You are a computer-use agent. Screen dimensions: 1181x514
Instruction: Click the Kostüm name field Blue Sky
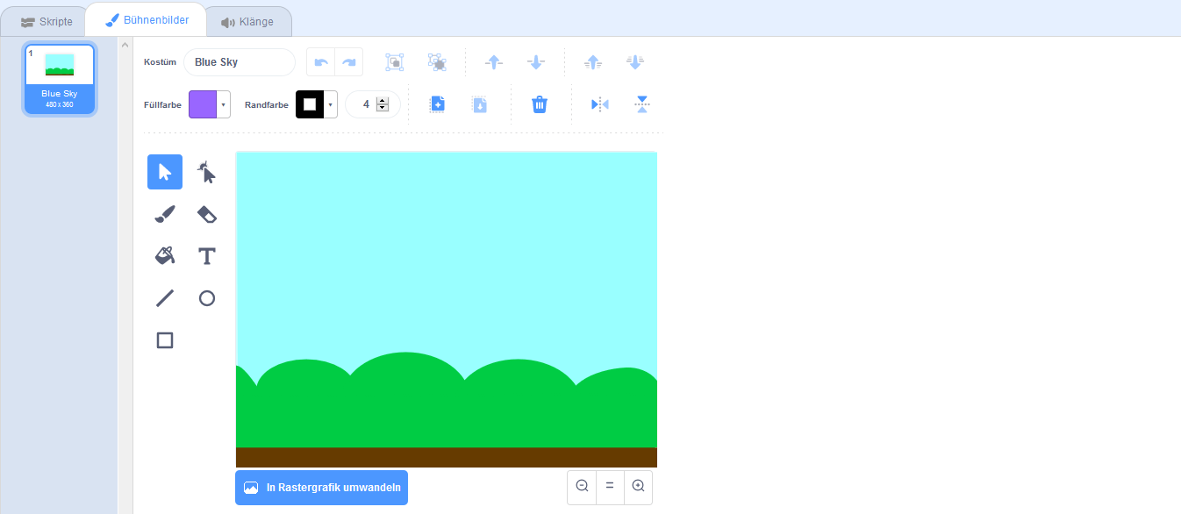(240, 62)
